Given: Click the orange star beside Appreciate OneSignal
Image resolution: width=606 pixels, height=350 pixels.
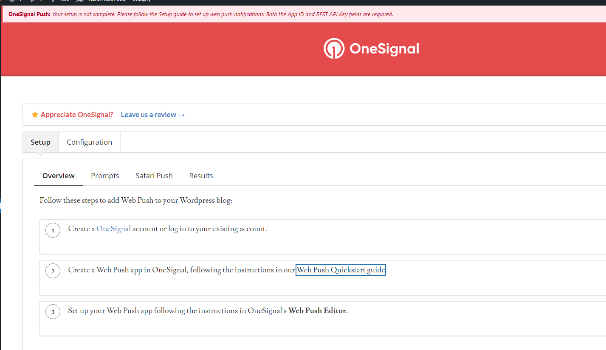Looking at the screenshot, I should tap(35, 115).
